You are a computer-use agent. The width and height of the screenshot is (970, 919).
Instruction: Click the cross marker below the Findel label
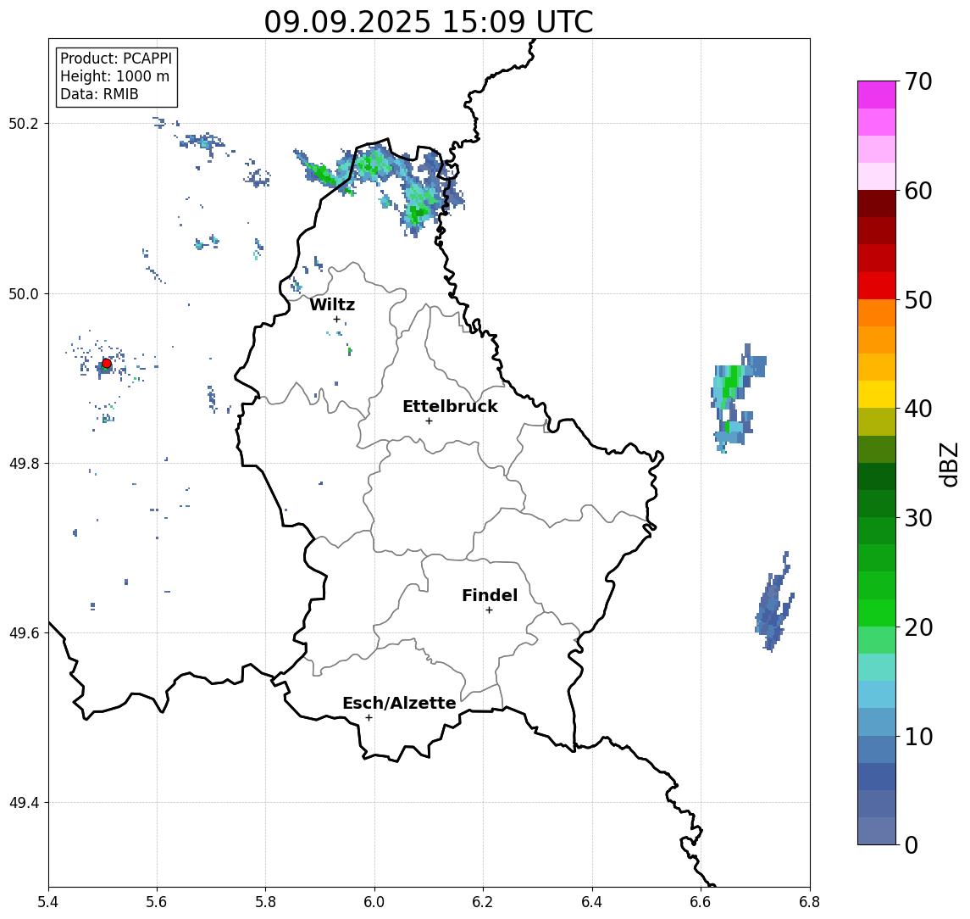click(x=489, y=610)
